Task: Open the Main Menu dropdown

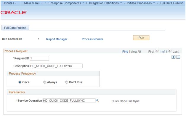Action: tap(33, 3)
